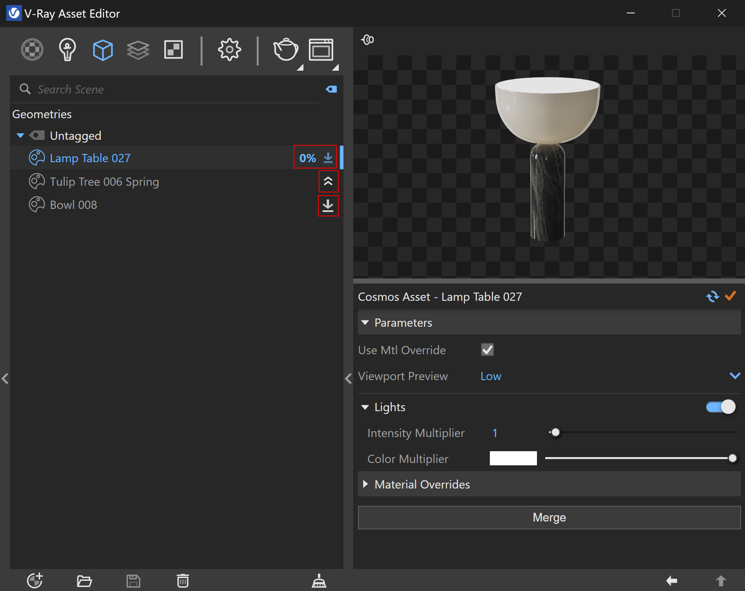745x591 pixels.
Task: Save asset to file icon
Action: (133, 581)
